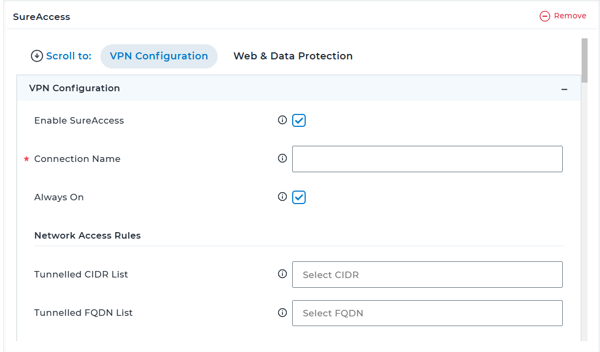600x352 pixels.
Task: Jump to VPN Configuration tab pill
Action: [159, 56]
